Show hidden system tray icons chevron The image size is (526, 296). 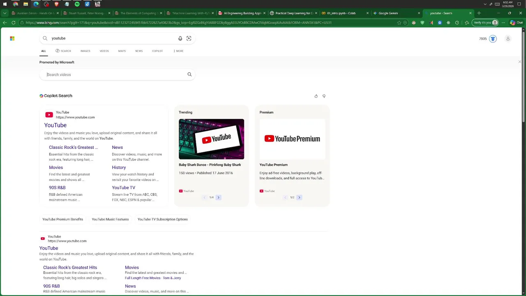click(485, 4)
